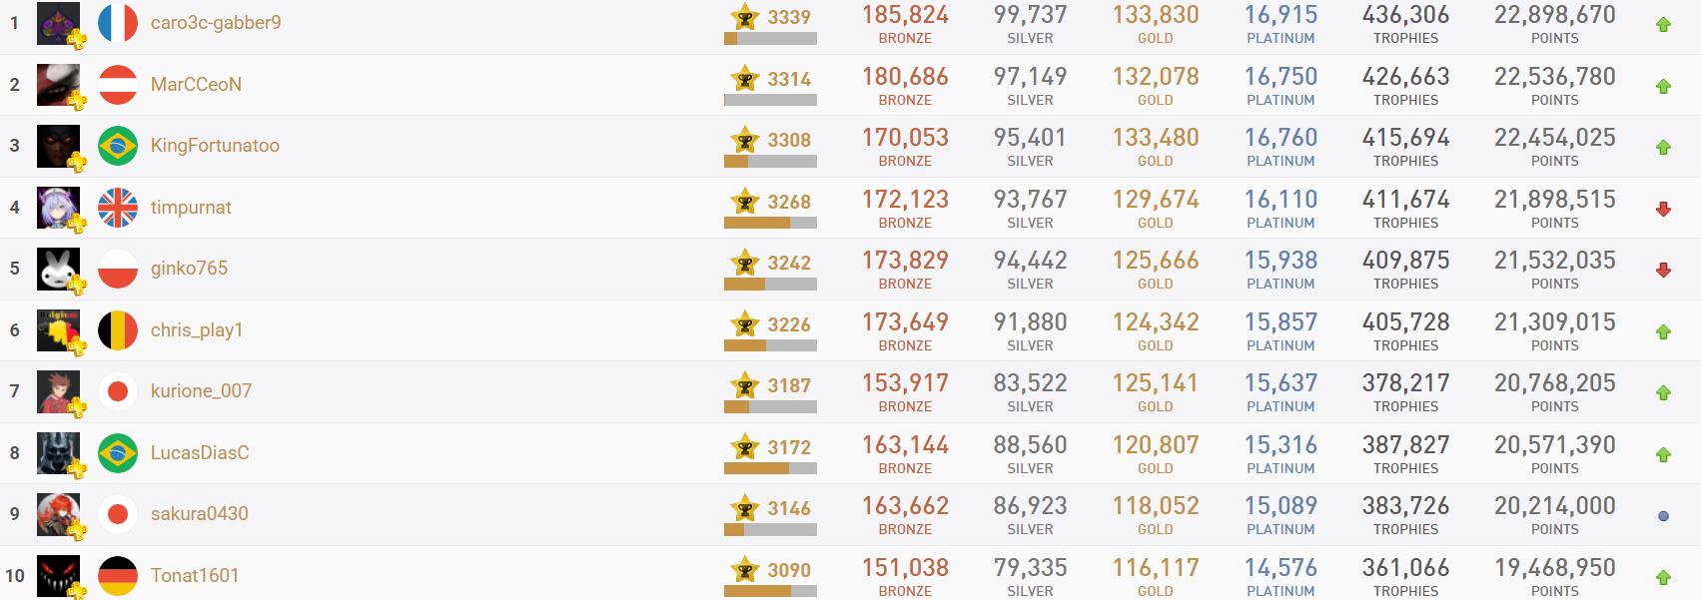
Task: Click green up arrow for MarCCeoN
Action: click(1663, 87)
